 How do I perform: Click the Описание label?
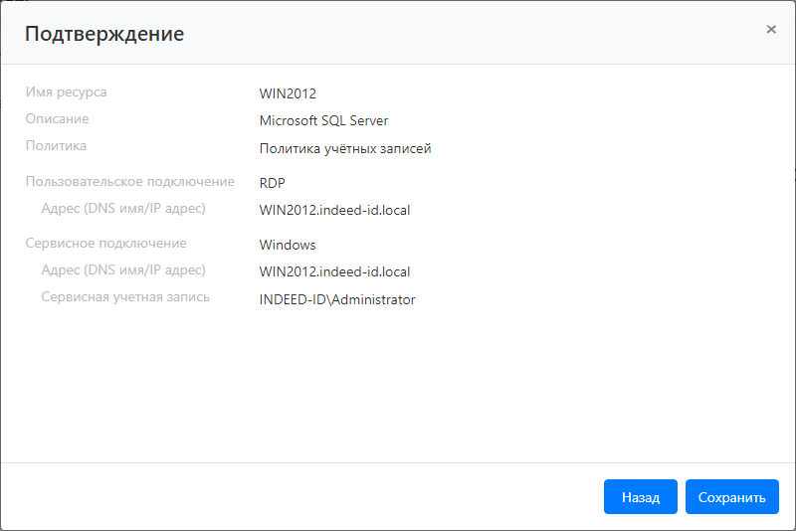[57, 119]
